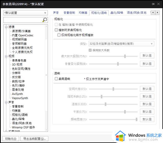Select 内置 OpenCodec in the tree

point(23,35)
